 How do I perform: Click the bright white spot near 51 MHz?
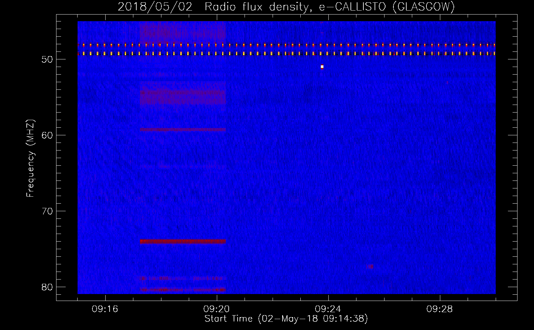point(322,67)
